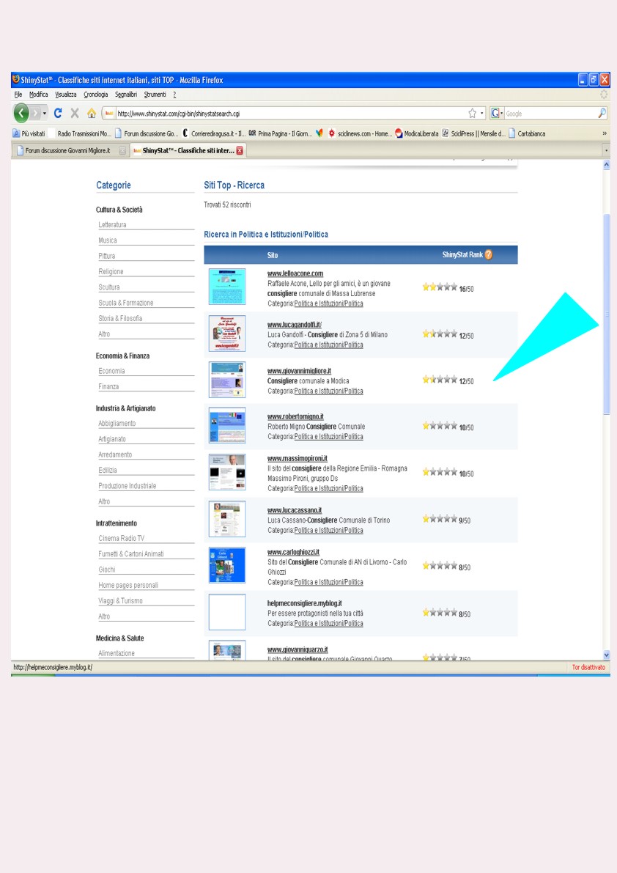Viewport: 617px width, 873px height.
Task: Open the www.massimopironi.it link
Action: pos(297,458)
